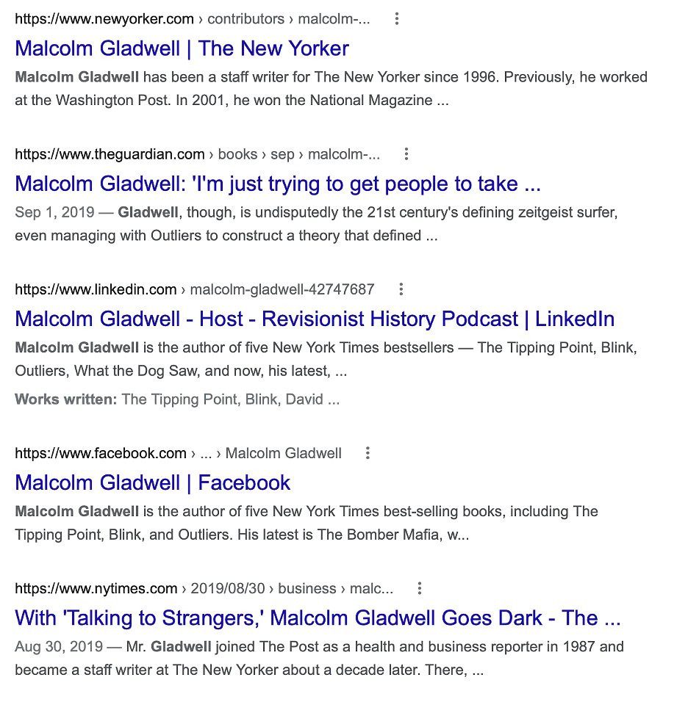The height and width of the screenshot is (702, 688).
Task: Click the nytimes.com 2019/08/30 business URL
Action: pos(204,588)
